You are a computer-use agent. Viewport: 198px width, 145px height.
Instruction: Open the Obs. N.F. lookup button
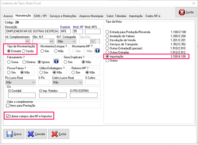click(52, 41)
